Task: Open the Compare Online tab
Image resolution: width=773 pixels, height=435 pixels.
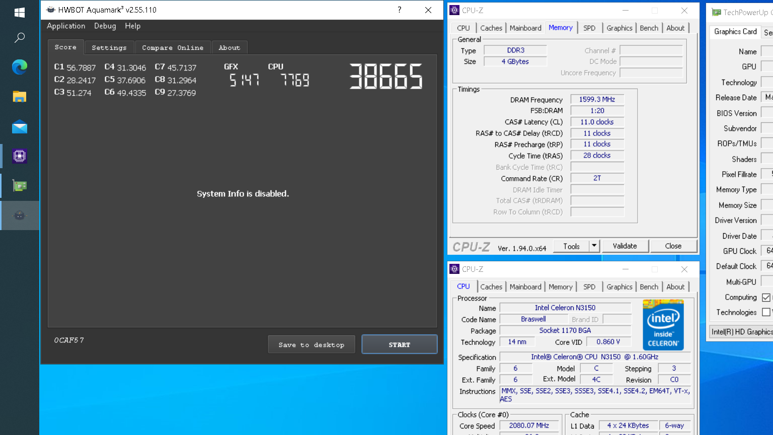Action: 173,47
